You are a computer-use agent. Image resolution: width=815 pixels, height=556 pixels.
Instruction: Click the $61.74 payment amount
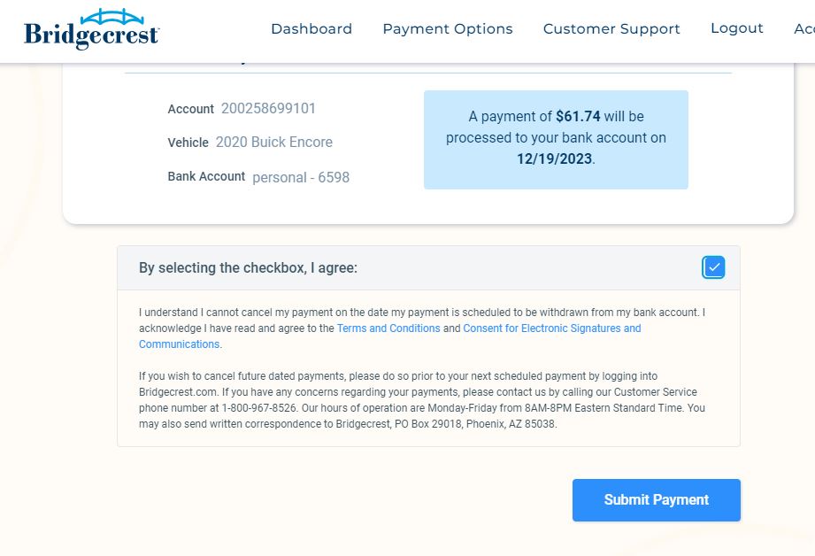point(578,116)
